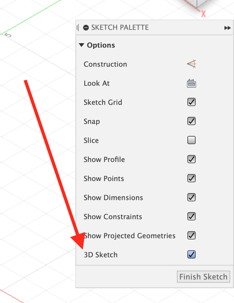The image size is (234, 303).
Task: Collapse the Options section triangle
Action: tap(81, 45)
